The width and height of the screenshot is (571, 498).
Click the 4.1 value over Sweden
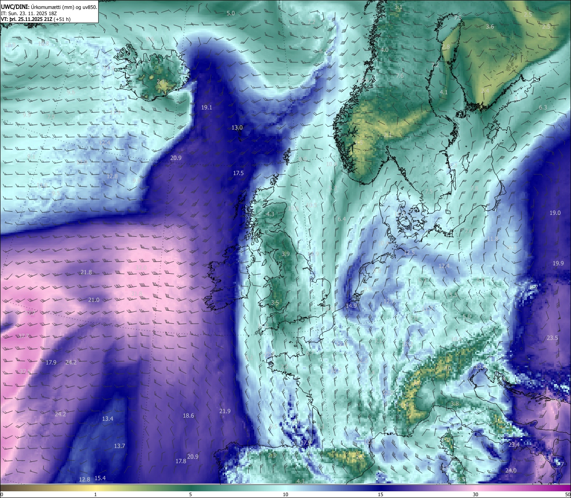[443, 92]
